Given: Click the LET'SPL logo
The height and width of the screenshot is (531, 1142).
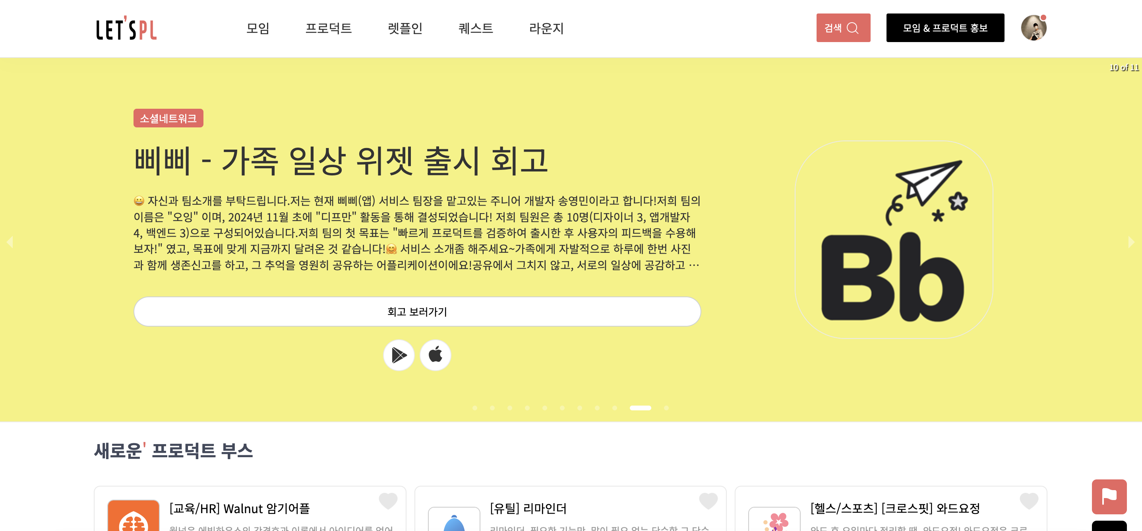Looking at the screenshot, I should (x=126, y=28).
